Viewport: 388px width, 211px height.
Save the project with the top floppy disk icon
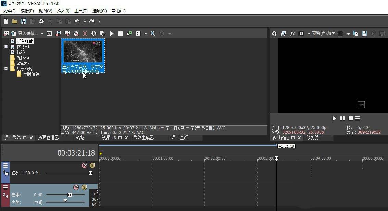point(24,21)
